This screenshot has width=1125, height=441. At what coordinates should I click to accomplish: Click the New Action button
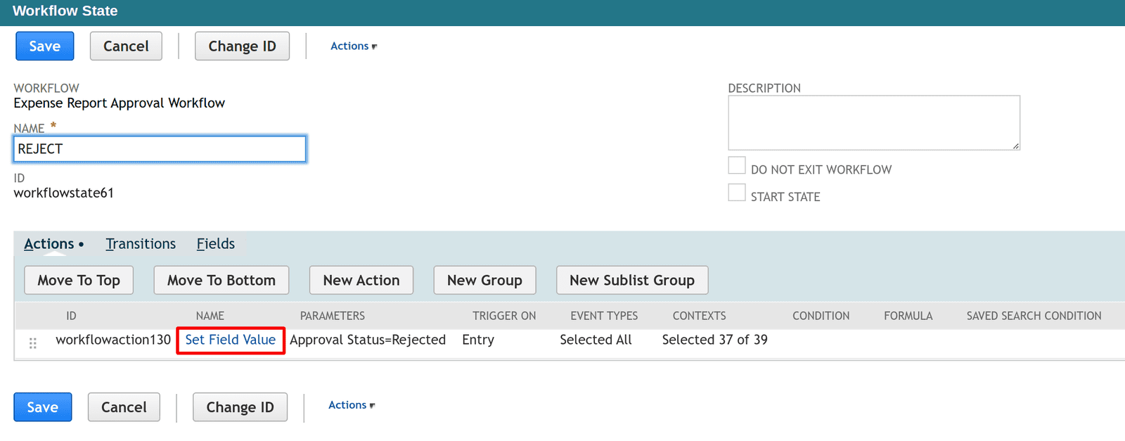pos(361,280)
